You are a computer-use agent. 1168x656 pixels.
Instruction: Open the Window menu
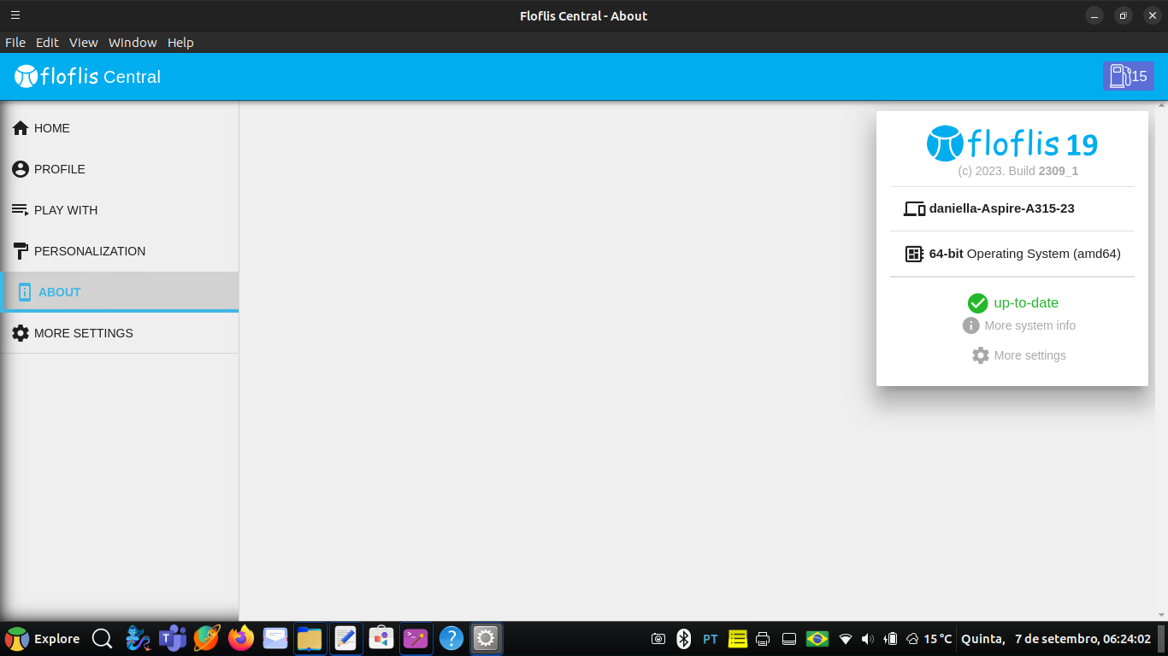coord(133,42)
